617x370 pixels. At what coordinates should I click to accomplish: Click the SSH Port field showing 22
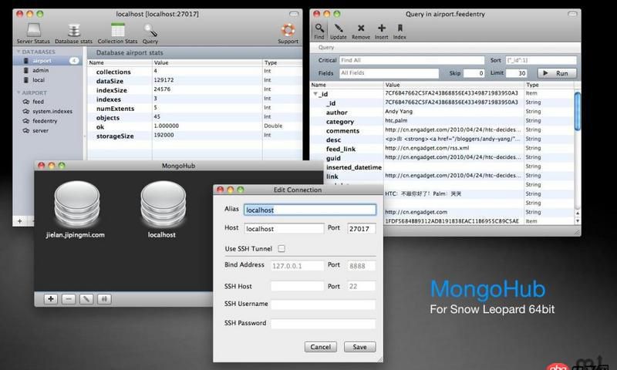click(x=361, y=286)
